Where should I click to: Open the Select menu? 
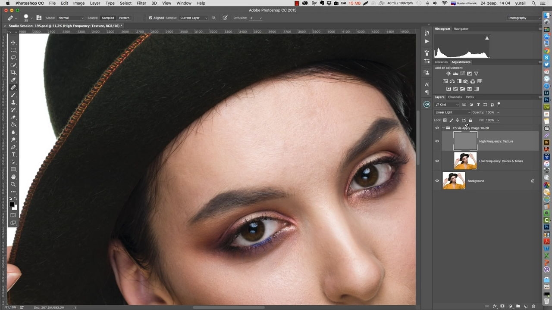click(125, 3)
